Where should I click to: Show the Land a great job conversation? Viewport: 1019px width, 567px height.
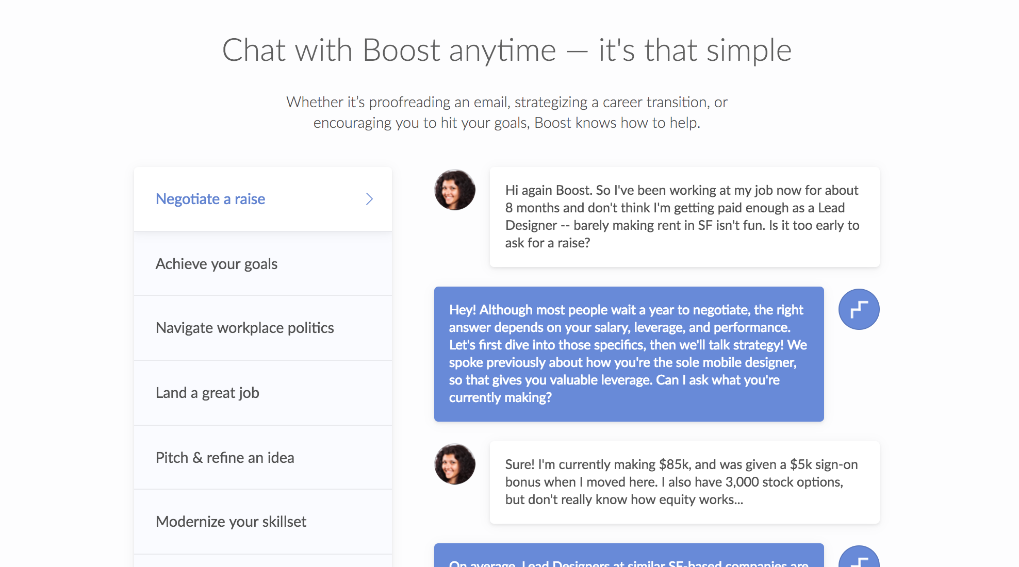tap(207, 393)
